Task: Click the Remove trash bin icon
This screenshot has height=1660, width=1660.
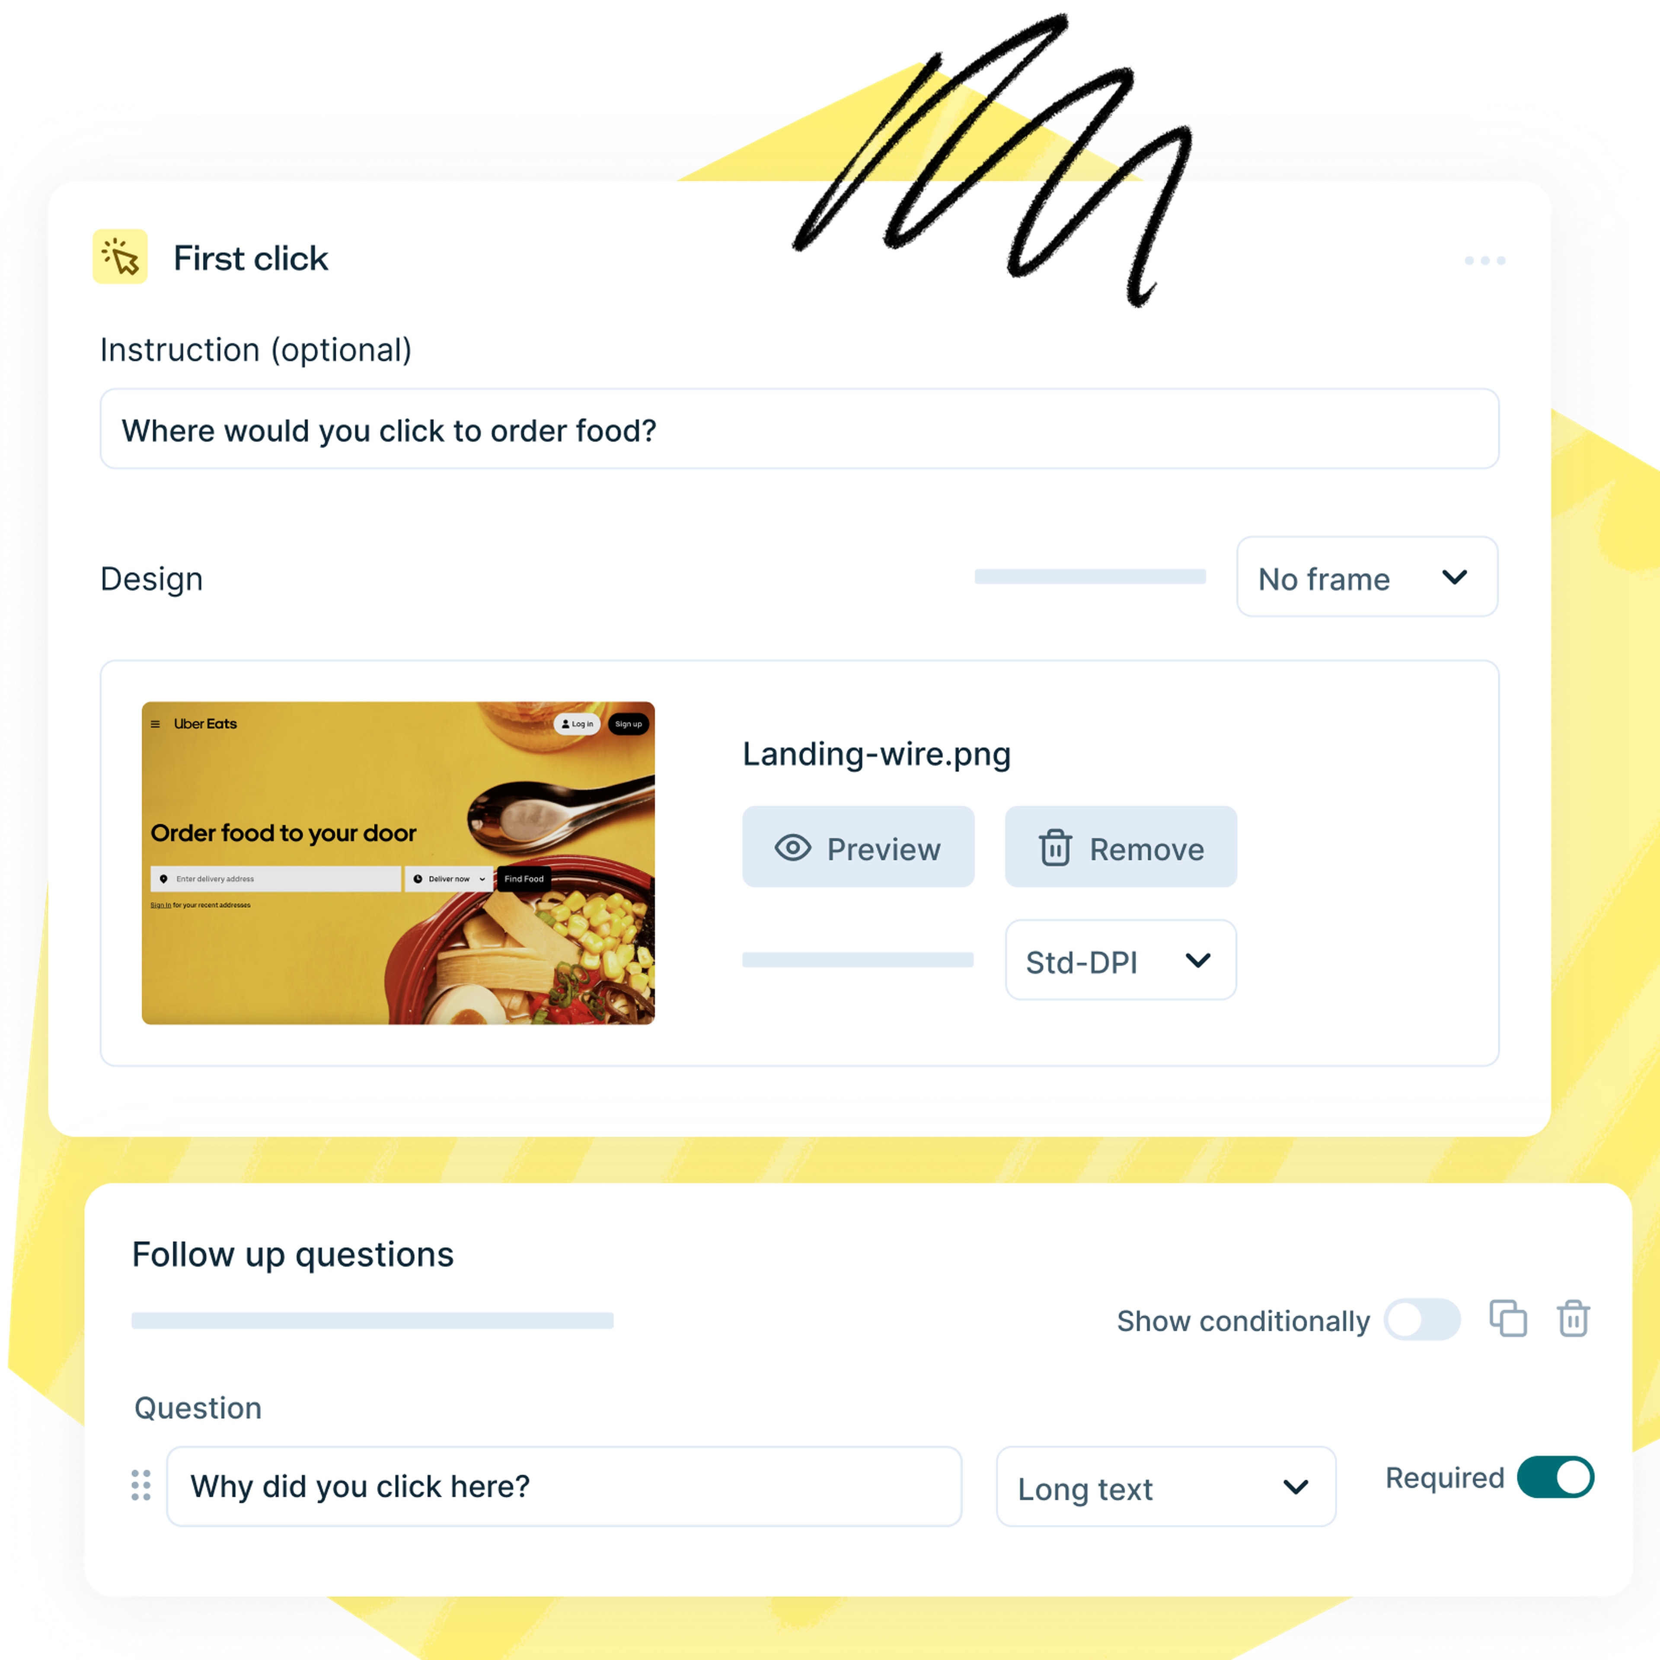Action: [x=1053, y=848]
